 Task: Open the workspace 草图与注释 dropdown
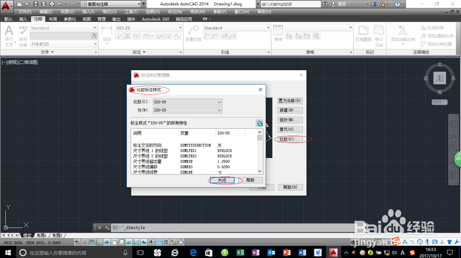pos(111,4)
